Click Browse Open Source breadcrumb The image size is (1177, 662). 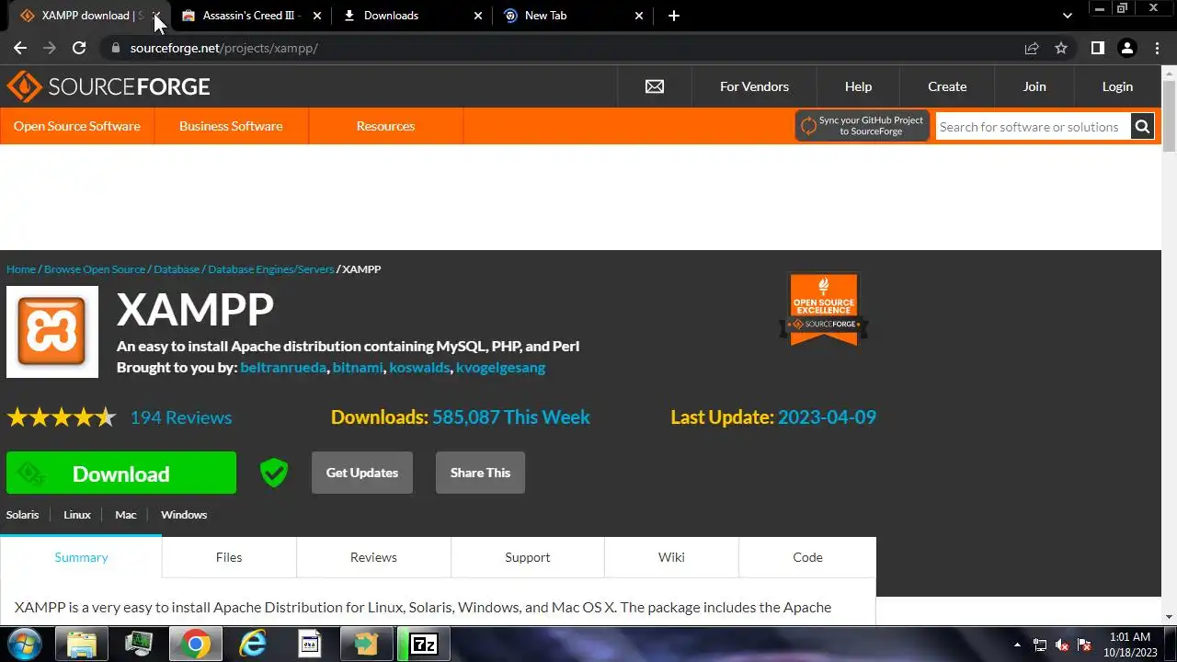[x=95, y=269]
